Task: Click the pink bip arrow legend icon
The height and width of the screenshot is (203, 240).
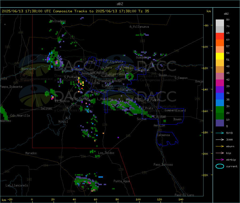Action: (220, 153)
